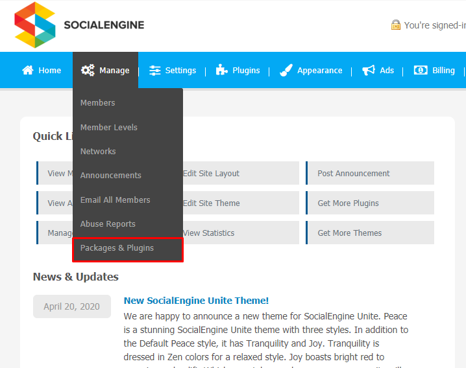466x368 pixels.
Task: Click the SOCIALENGINE wordmark text
Action: click(104, 25)
